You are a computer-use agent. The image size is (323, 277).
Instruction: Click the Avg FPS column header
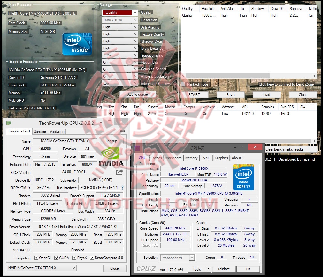[287, 107]
